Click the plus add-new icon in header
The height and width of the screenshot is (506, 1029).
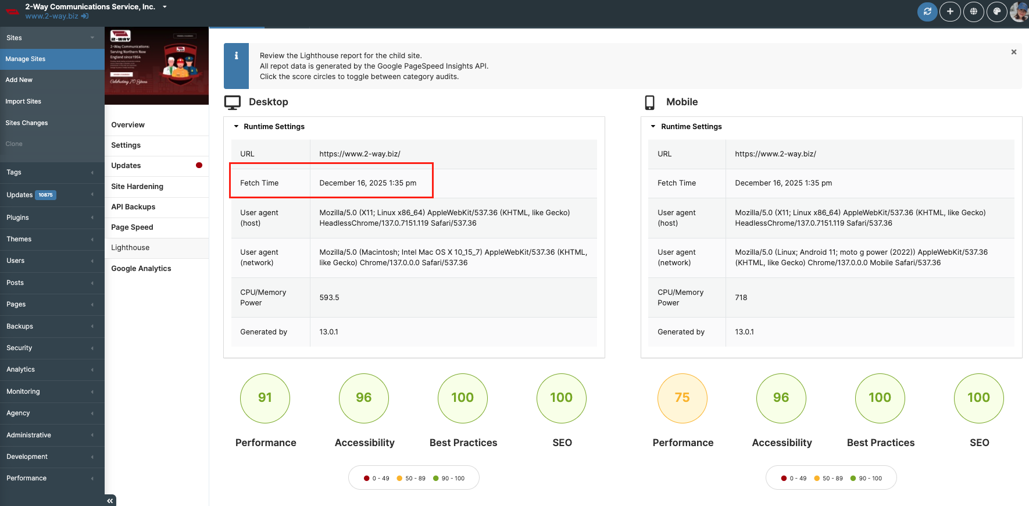pyautogui.click(x=950, y=12)
